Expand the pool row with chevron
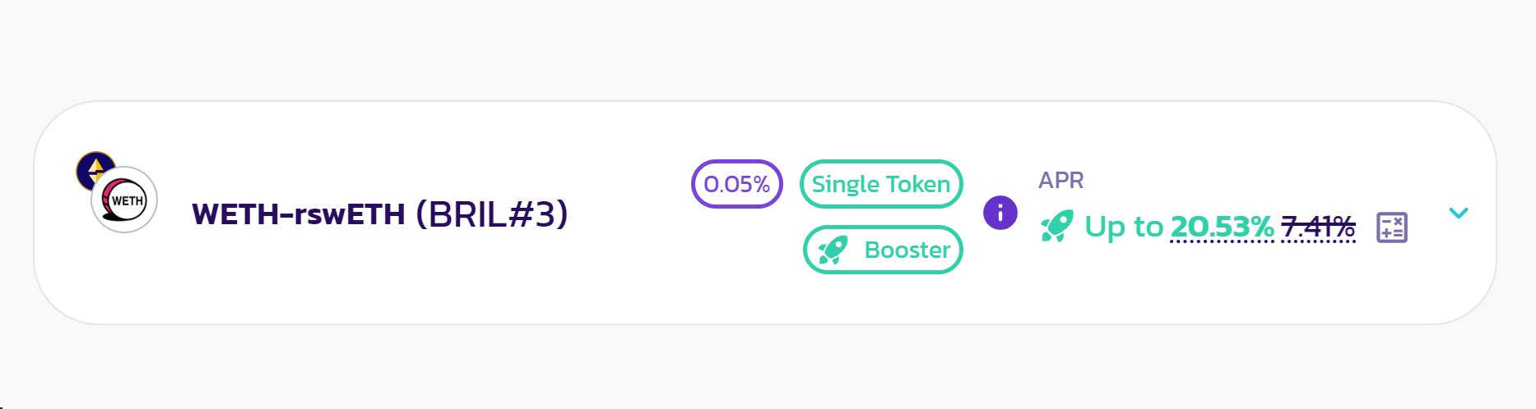This screenshot has width=1536, height=409. (x=1459, y=213)
